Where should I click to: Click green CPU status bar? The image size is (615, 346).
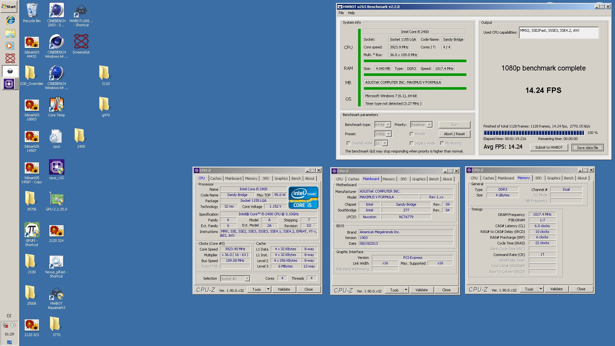415,61
